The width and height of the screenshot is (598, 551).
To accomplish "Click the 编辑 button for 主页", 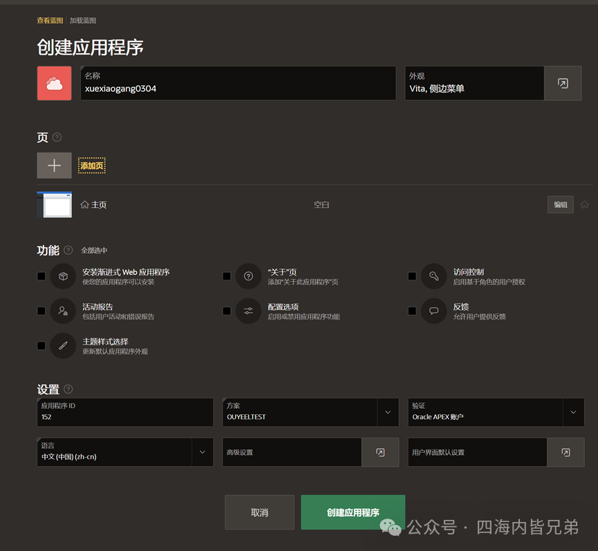I will (561, 205).
